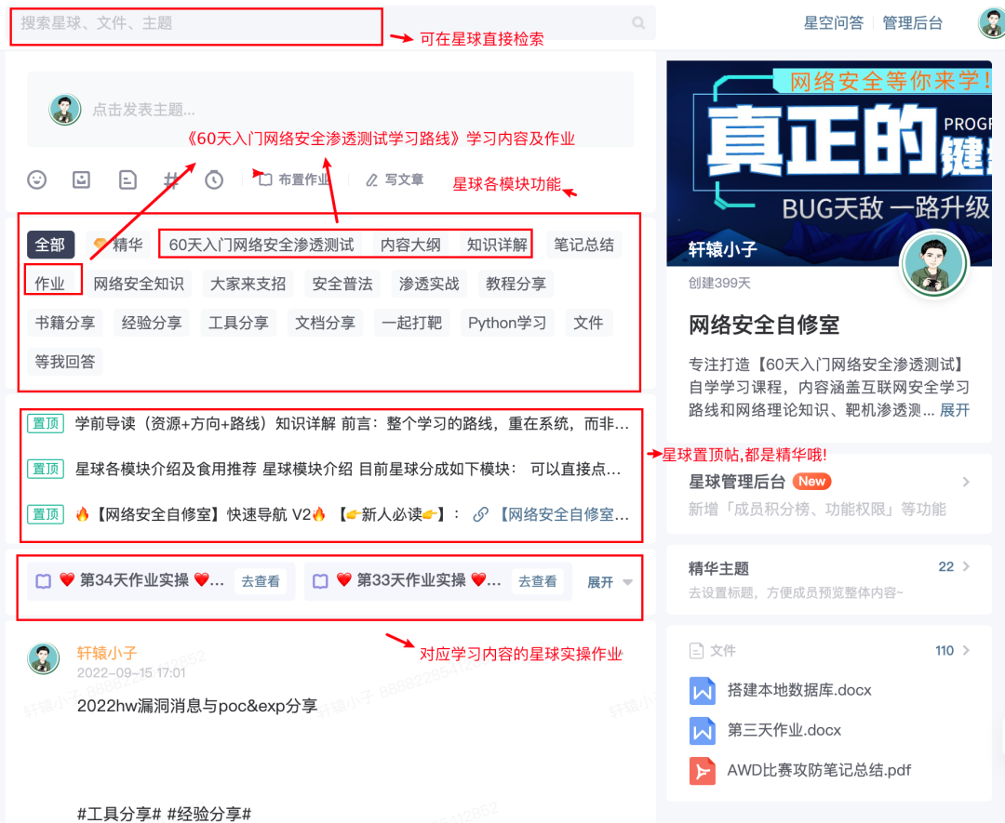Select the 渗透实战 tag
1005x823 pixels.
(x=429, y=284)
